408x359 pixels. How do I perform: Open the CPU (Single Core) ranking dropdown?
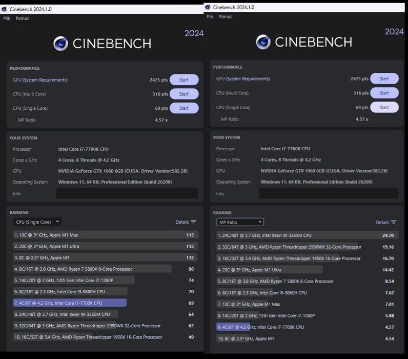tap(37, 222)
